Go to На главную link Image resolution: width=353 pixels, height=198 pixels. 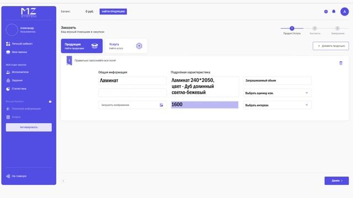(19, 176)
